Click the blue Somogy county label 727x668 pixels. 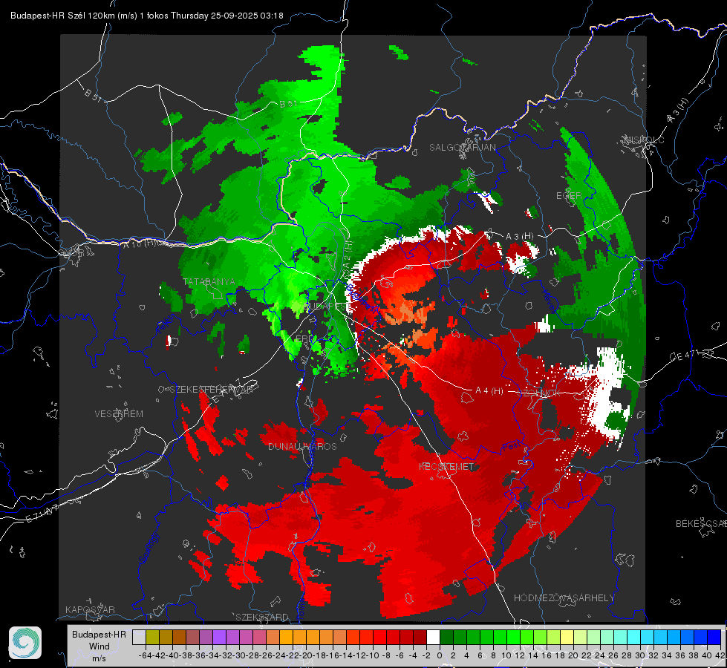pos(149,548)
